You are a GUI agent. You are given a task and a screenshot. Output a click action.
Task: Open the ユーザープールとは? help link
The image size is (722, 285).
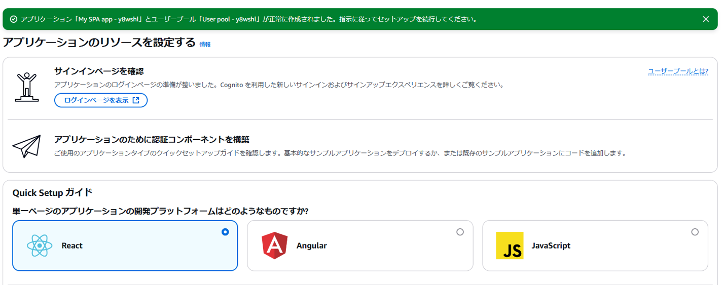678,71
